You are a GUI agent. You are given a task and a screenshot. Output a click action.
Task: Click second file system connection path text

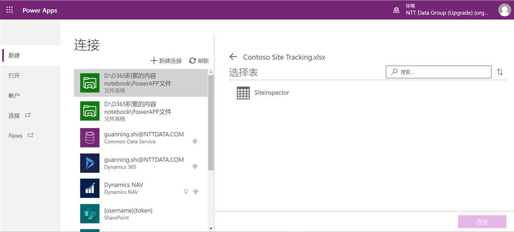(138, 108)
